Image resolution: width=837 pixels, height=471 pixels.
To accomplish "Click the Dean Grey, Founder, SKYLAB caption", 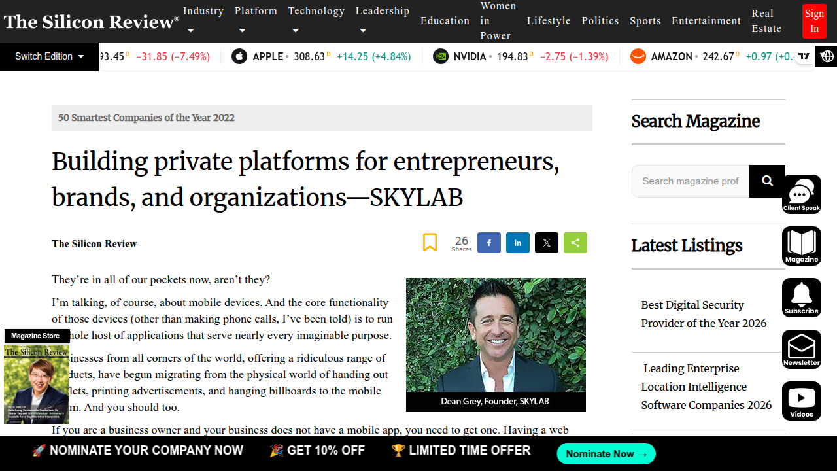I will tap(495, 401).
